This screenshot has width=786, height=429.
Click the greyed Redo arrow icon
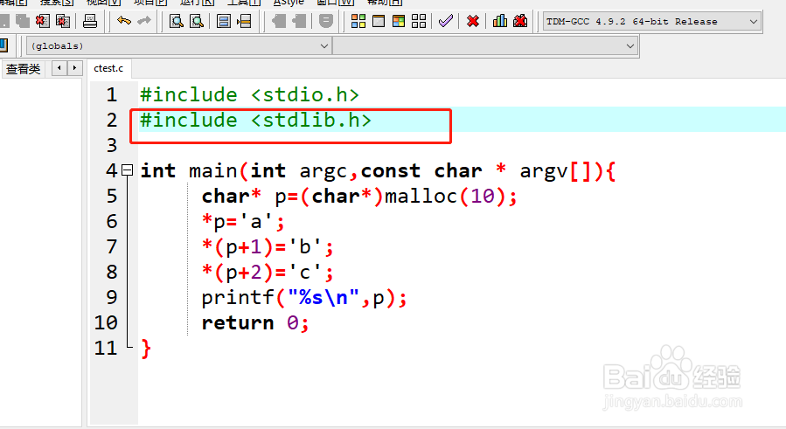pos(144,21)
